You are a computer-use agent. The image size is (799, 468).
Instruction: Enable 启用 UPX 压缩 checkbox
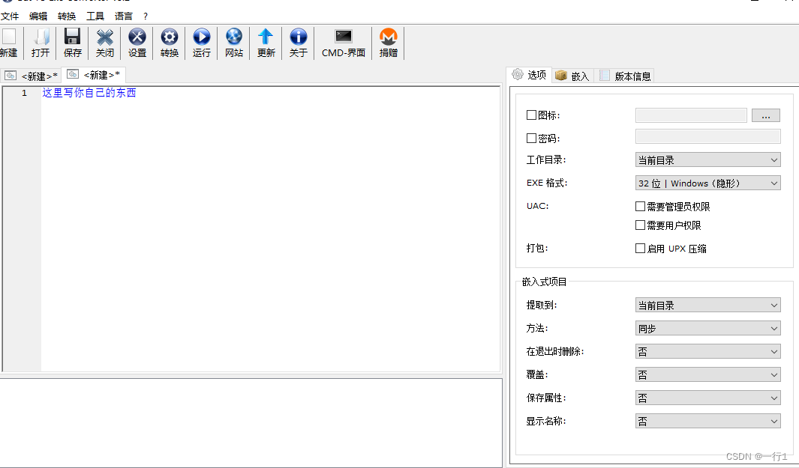pos(641,249)
